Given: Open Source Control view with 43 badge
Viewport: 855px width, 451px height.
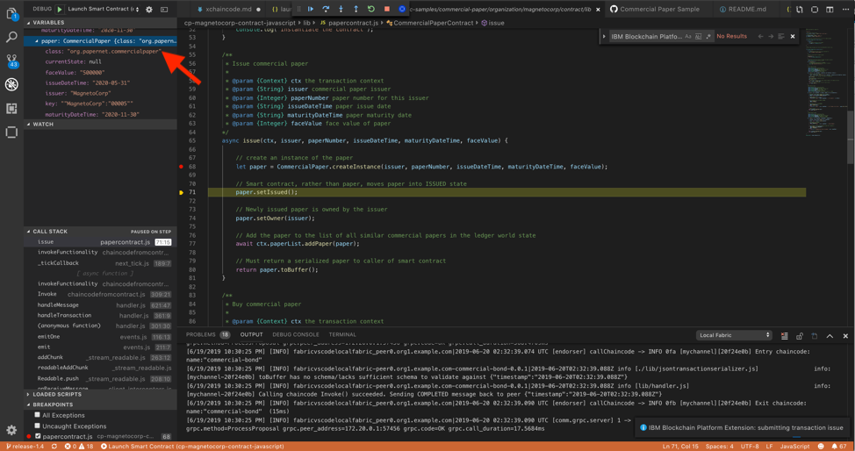Looking at the screenshot, I should coord(11,61).
